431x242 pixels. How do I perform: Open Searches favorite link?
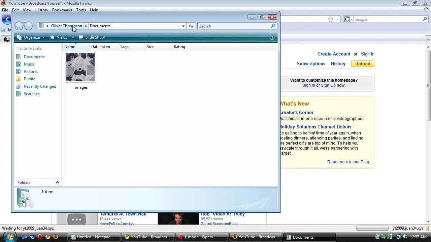32,94
